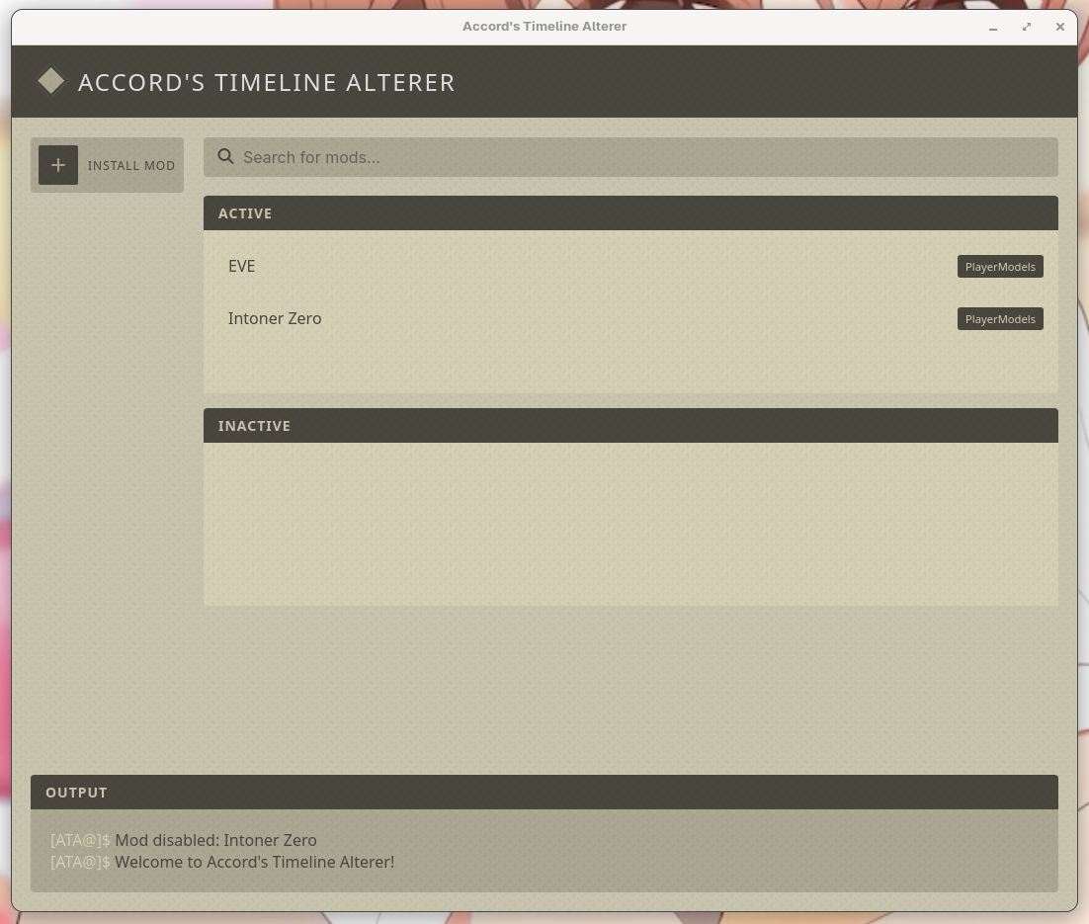The width and height of the screenshot is (1089, 924).
Task: Click the OUTPUT panel header
Action: (x=544, y=793)
